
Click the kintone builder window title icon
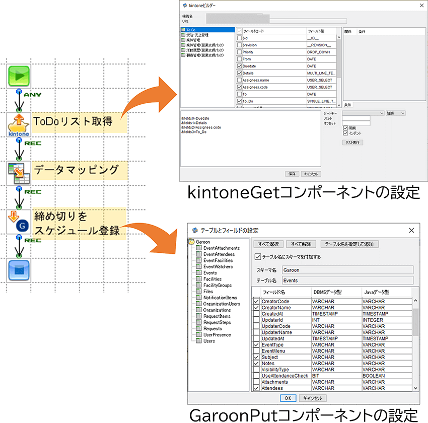(185, 6)
